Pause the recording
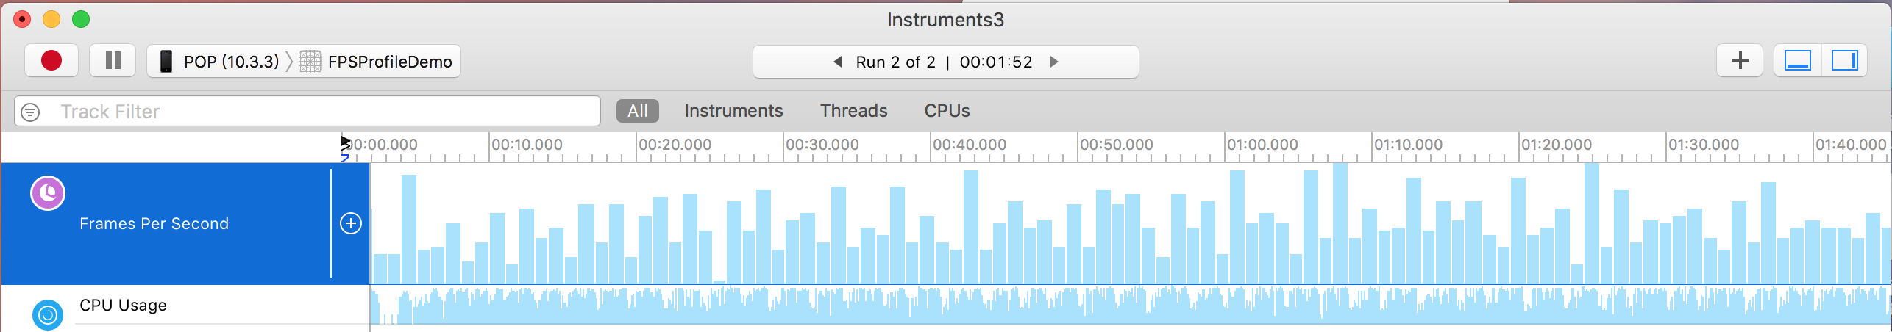 point(113,61)
